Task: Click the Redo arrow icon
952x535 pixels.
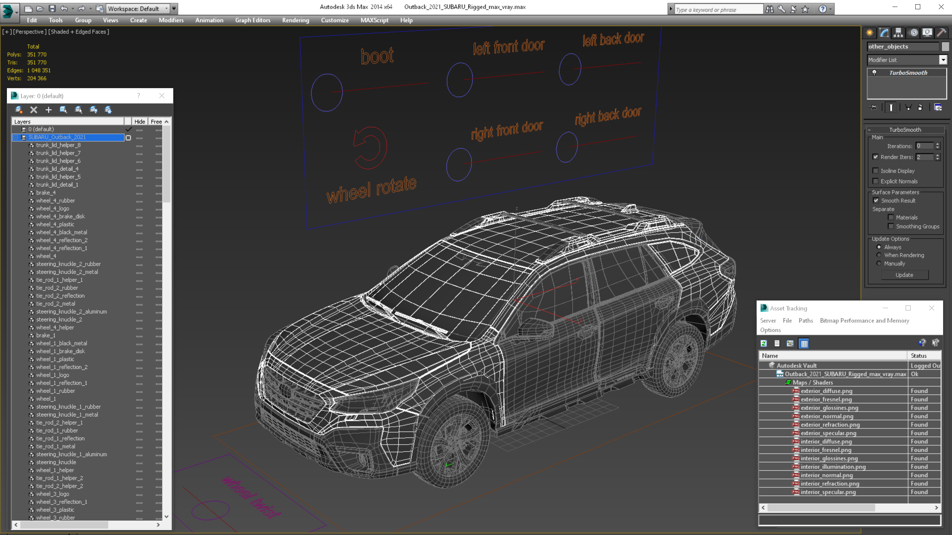Action: (81, 8)
